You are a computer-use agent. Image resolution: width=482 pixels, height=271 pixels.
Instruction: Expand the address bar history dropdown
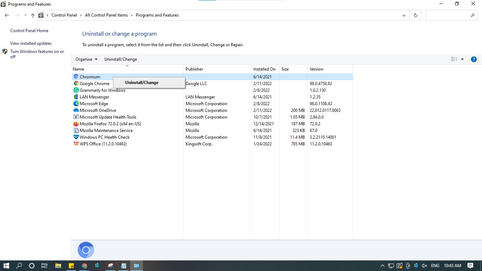pos(404,15)
